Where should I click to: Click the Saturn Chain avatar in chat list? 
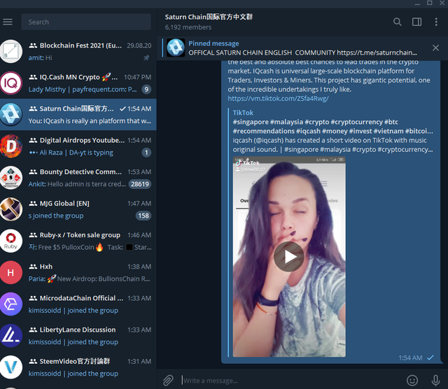pyautogui.click(x=11, y=115)
